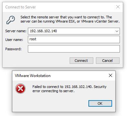Dismiss the error with the OK button
The width and height of the screenshot is (127, 116).
100,103
